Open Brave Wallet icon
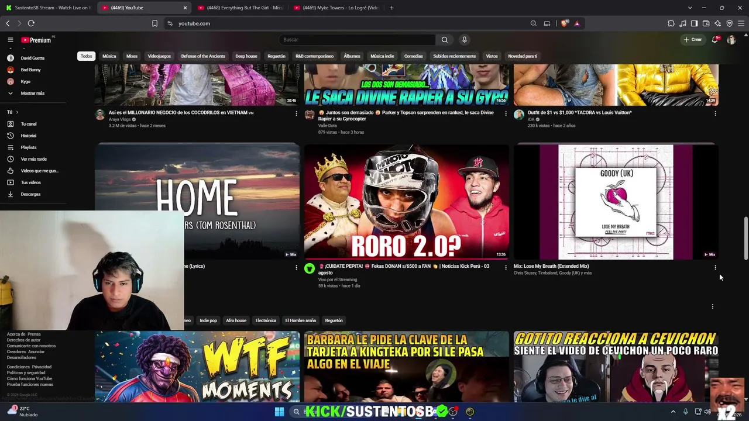Image resolution: width=749 pixels, height=421 pixels. 706,23
